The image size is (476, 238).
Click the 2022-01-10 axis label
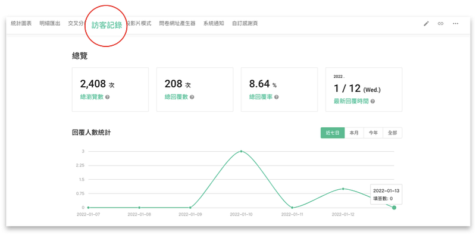point(241,214)
